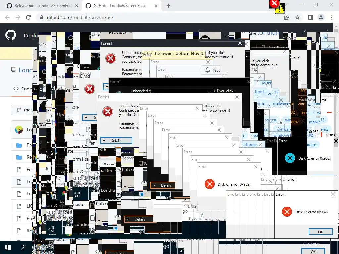Close the 'GitHub - Londiuh/ScreenFuck' tab
Screen dimensions: 339x254
click(156, 6)
